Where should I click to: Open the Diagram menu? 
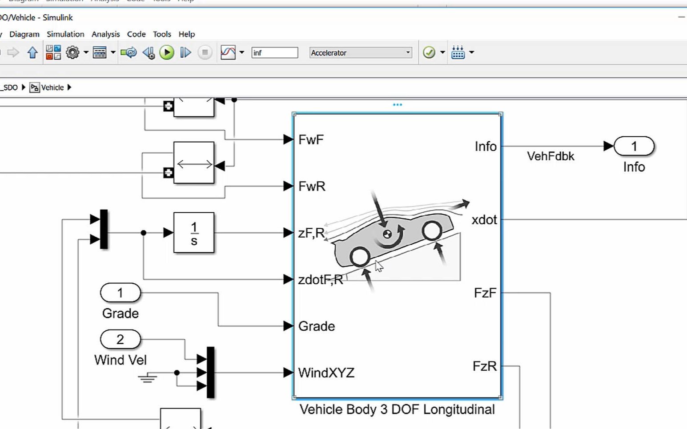click(24, 34)
